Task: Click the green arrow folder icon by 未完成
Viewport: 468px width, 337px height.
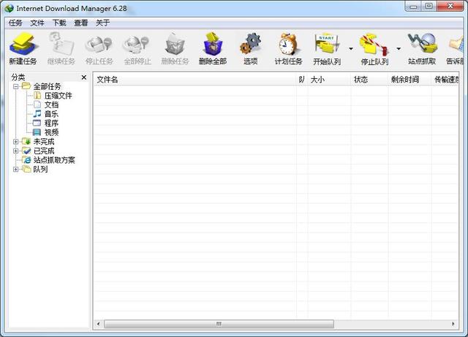Action: tap(26, 142)
